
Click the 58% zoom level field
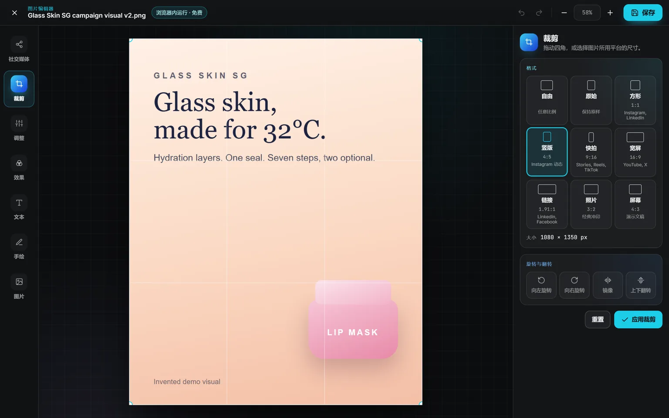point(587,13)
